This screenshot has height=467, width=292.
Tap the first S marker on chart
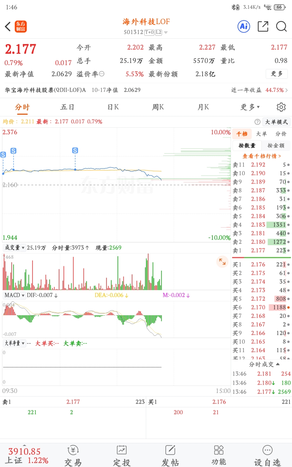(3, 155)
